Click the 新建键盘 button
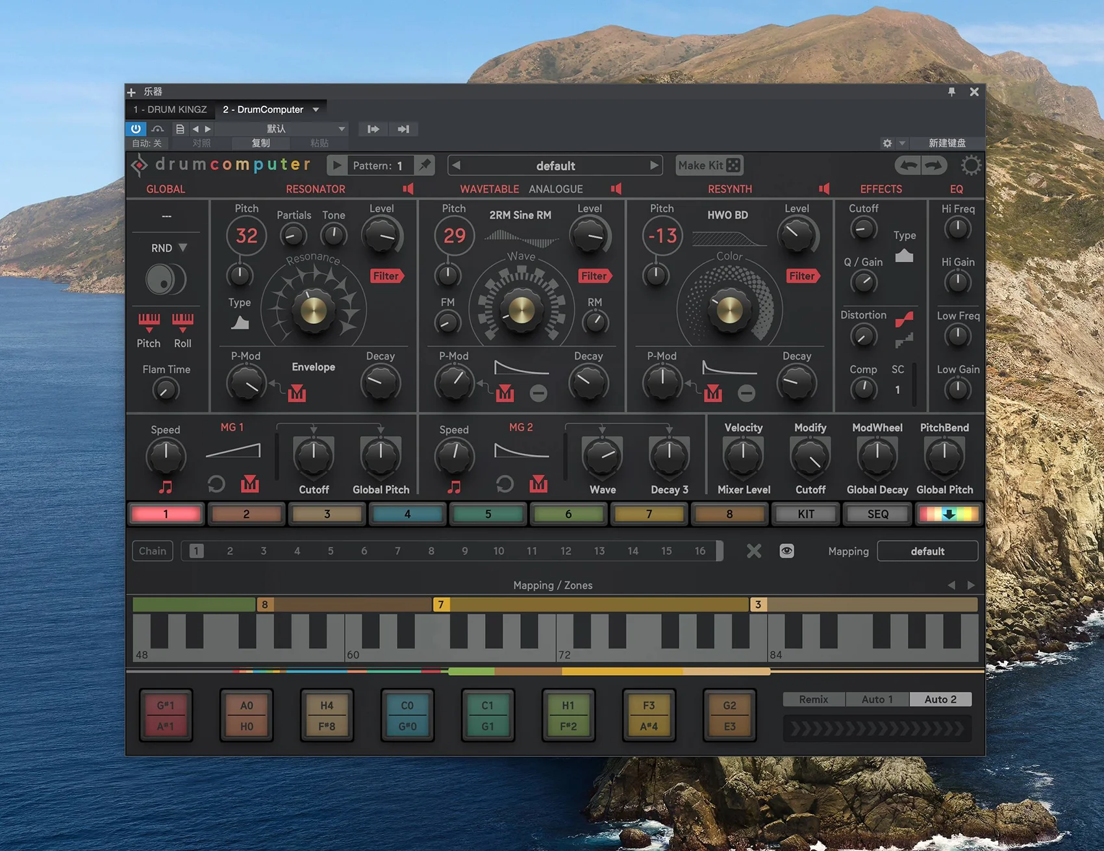 coord(947,143)
